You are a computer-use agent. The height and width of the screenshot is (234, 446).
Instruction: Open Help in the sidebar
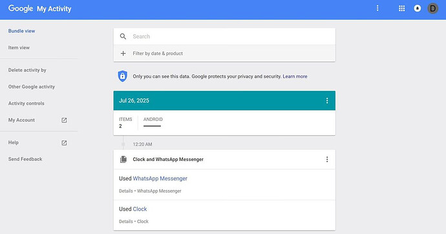pos(14,142)
